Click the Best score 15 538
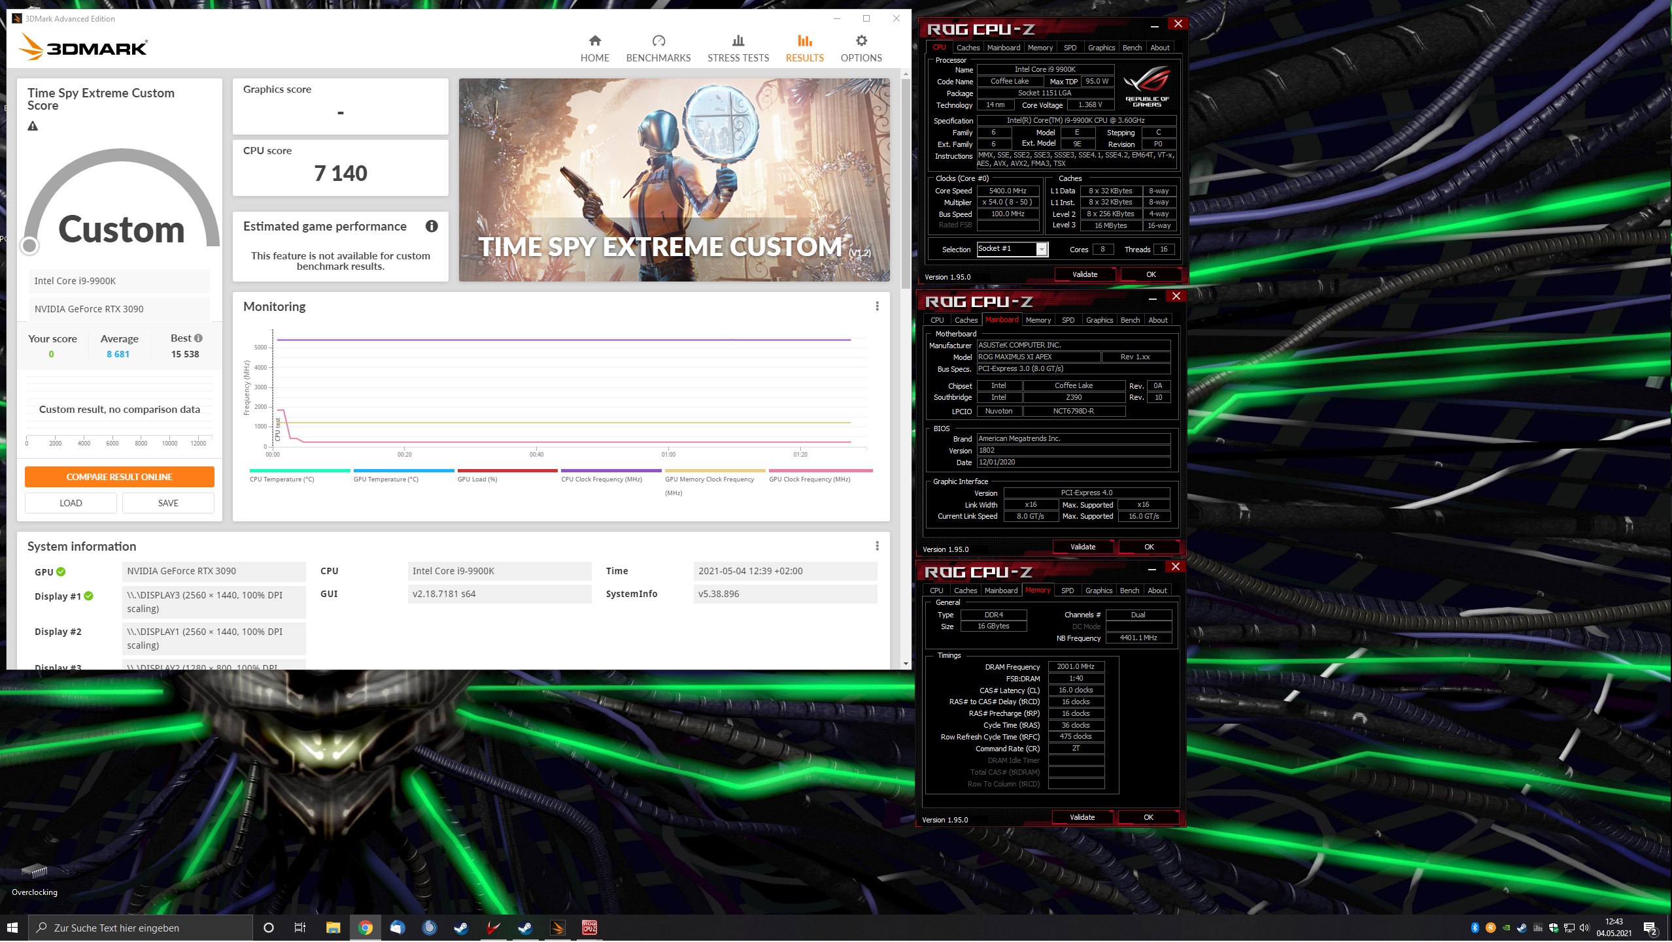 click(185, 354)
